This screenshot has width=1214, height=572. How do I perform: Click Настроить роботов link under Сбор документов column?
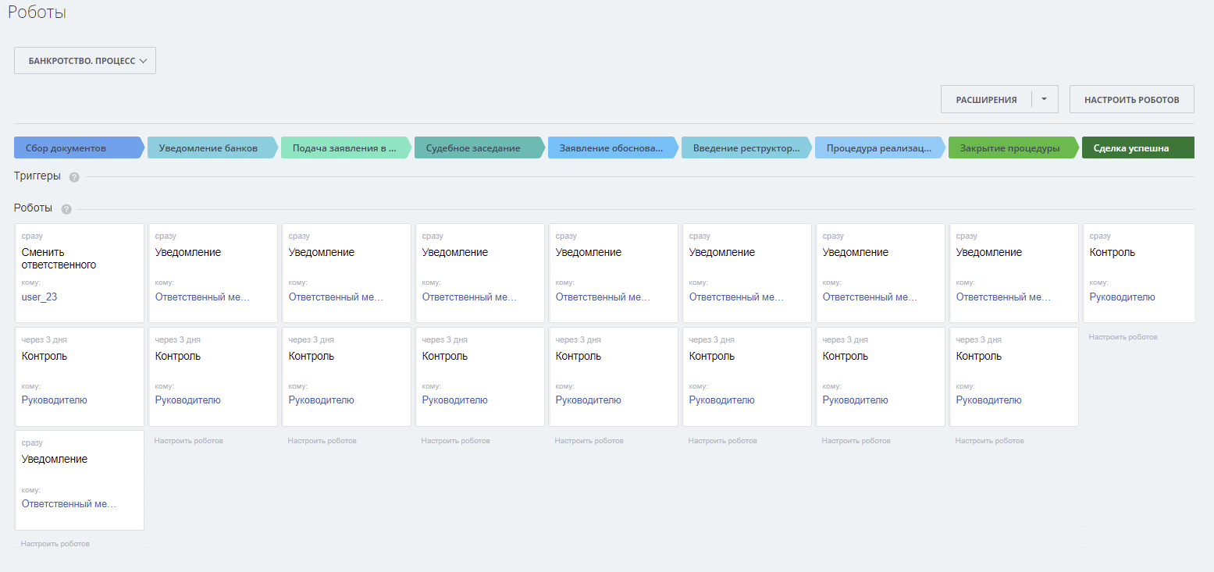click(55, 544)
